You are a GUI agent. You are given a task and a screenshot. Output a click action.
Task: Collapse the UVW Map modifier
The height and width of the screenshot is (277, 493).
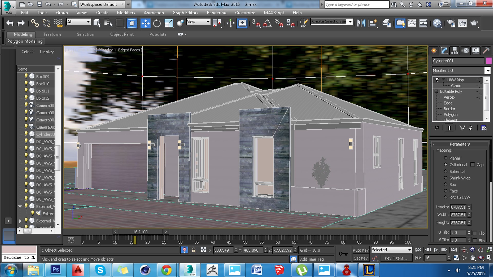click(443, 80)
